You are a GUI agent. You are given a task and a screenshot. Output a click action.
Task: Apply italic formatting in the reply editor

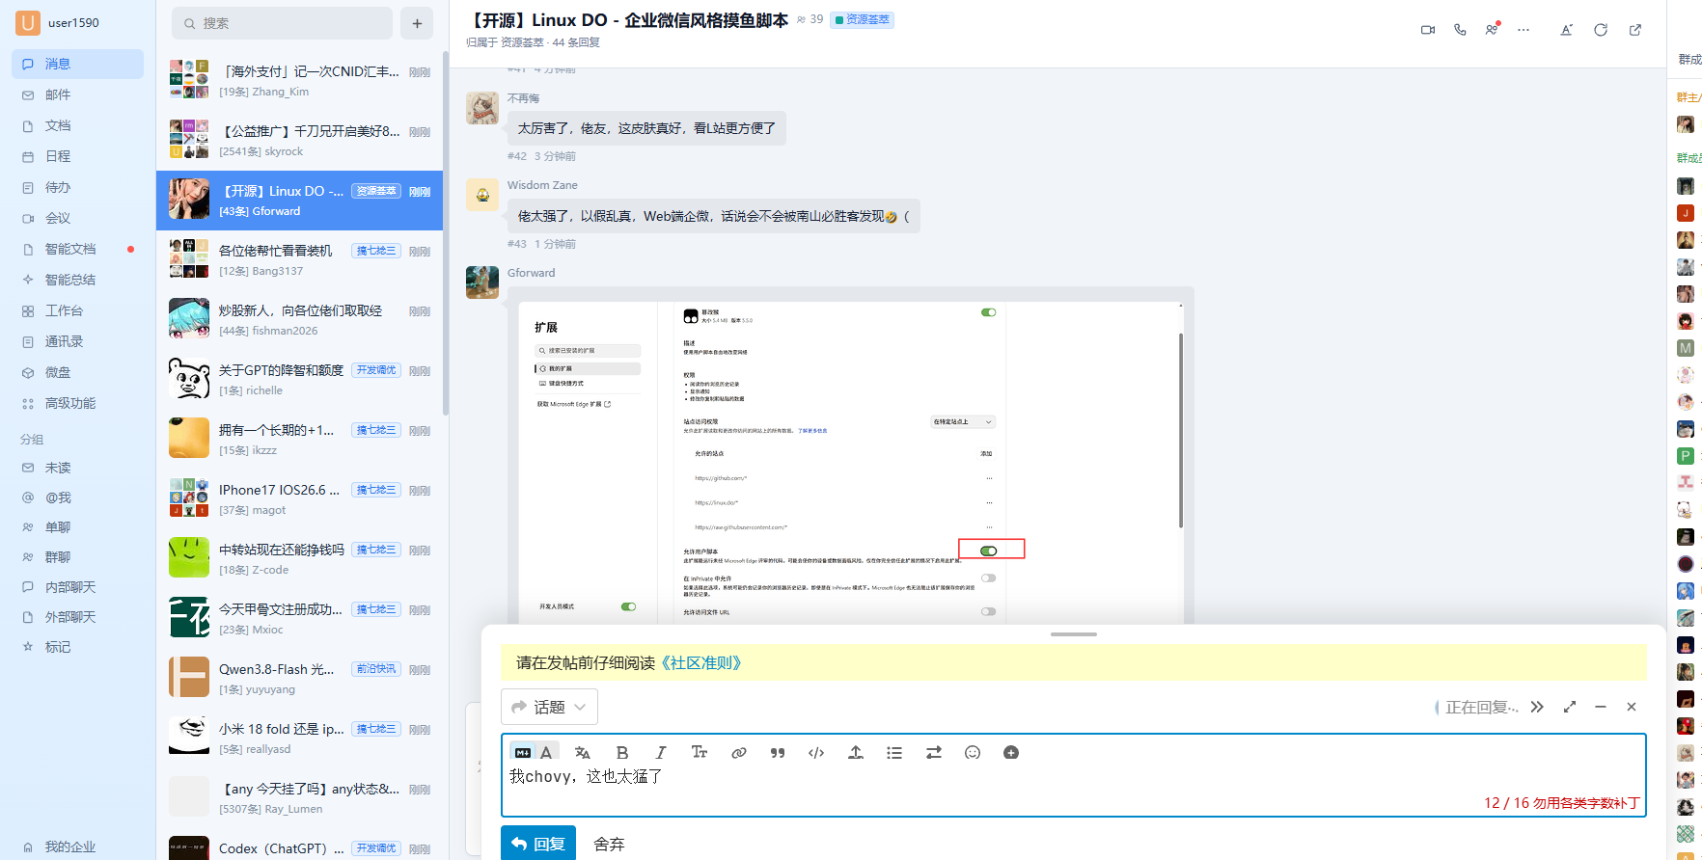[661, 753]
